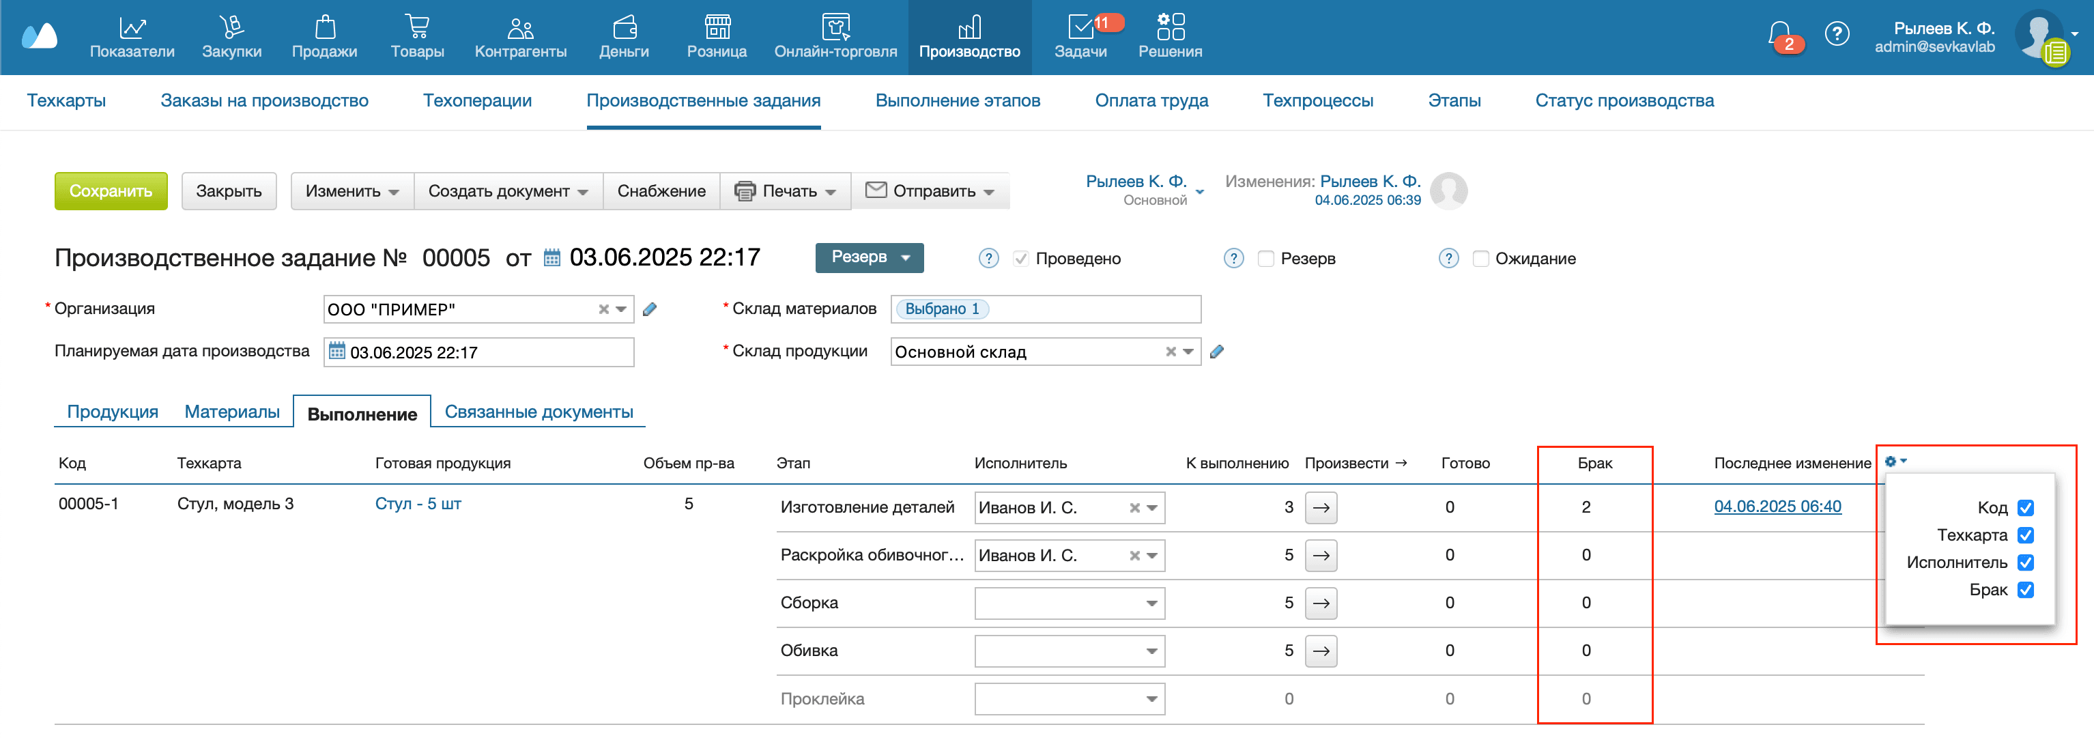This screenshot has height=740, width=2094.
Task: Click the pencil edit icon near Организация
Action: 650,309
